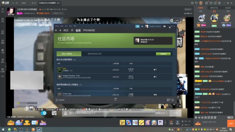Click the danmaku text input in the player

pyautogui.click(x=111, y=113)
